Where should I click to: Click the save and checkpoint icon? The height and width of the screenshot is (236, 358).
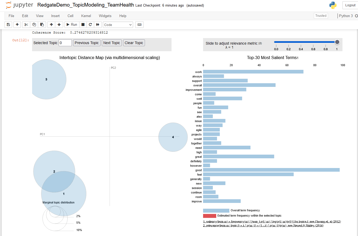pos(8,25)
